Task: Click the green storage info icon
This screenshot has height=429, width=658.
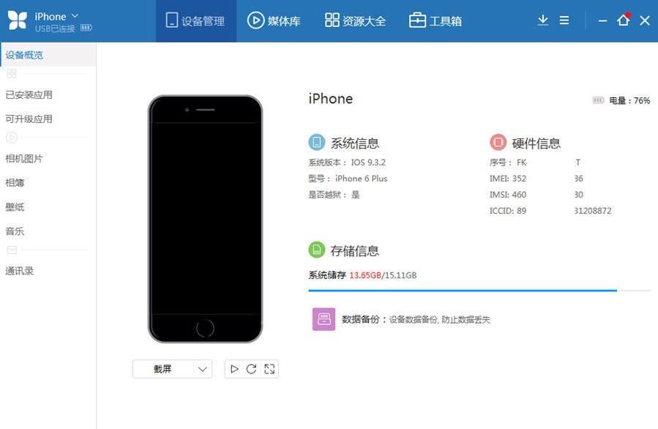Action: [x=317, y=250]
